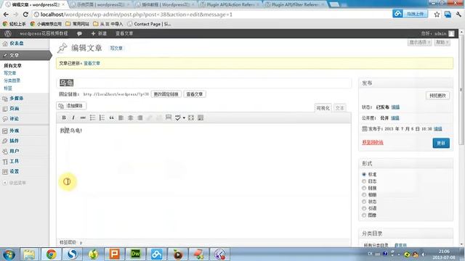Open the admin user account menu
The image size is (465, 261).
[437, 34]
